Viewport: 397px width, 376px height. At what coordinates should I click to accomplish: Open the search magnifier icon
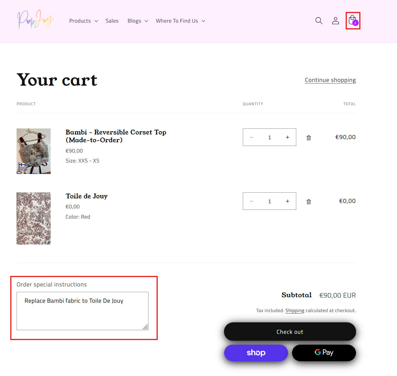point(319,21)
